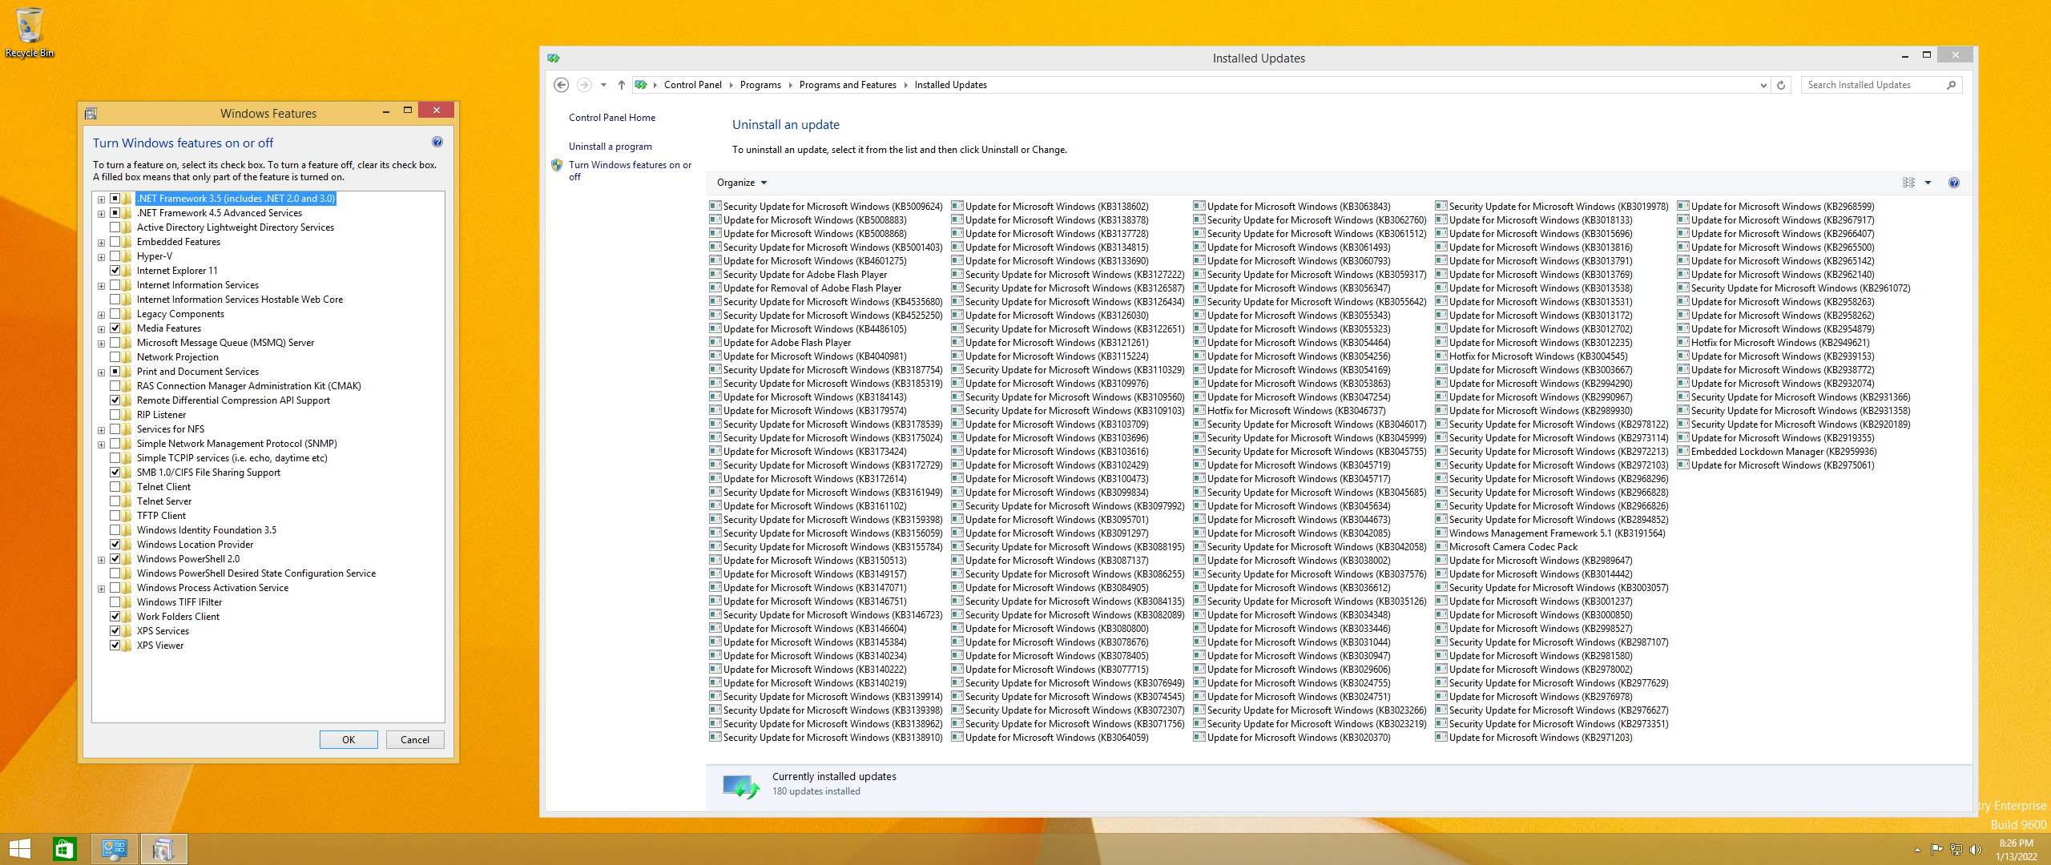The height and width of the screenshot is (865, 2051).
Task: Click the search magnifier icon
Action: (1951, 85)
